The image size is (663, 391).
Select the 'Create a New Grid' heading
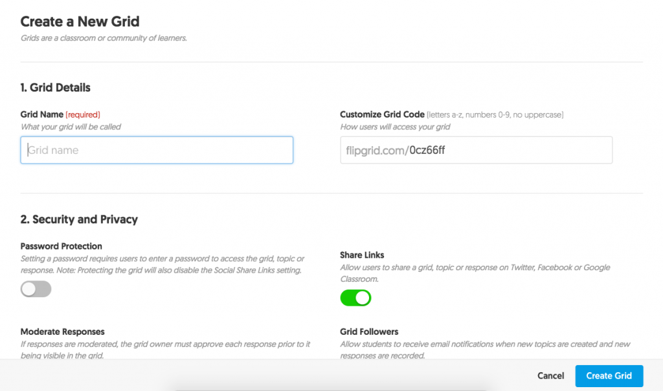click(x=80, y=21)
